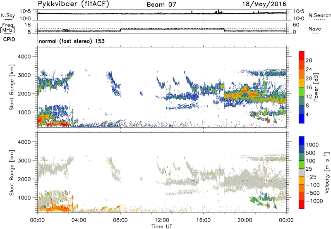The width and height of the screenshot is (331, 229).
Task: Click the frequency step-up at 08:00
Action: pyautogui.click(x=120, y=30)
